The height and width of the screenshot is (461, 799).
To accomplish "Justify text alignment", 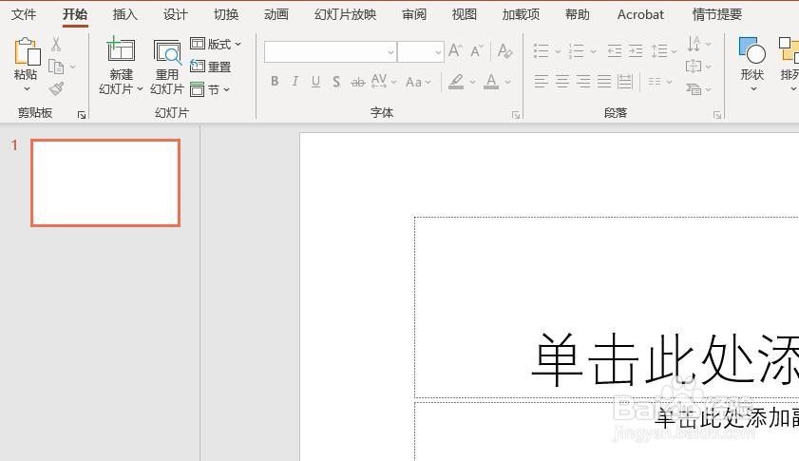I will (604, 81).
